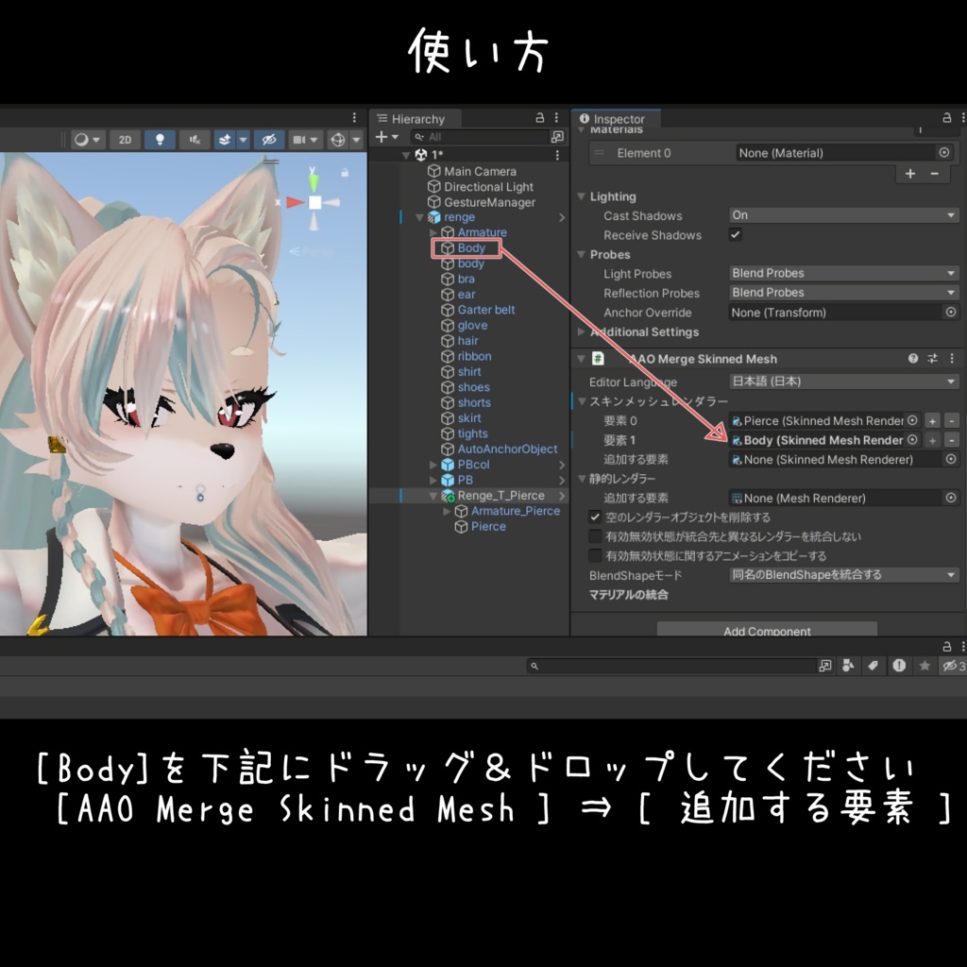This screenshot has height=967, width=967.
Task: Open the BlendShapeモード dropdown
Action: 843,574
